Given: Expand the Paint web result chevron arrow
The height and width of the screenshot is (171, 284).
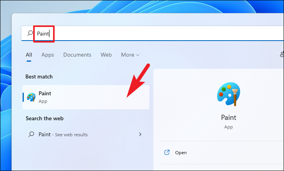Looking at the screenshot, I should coord(140,134).
